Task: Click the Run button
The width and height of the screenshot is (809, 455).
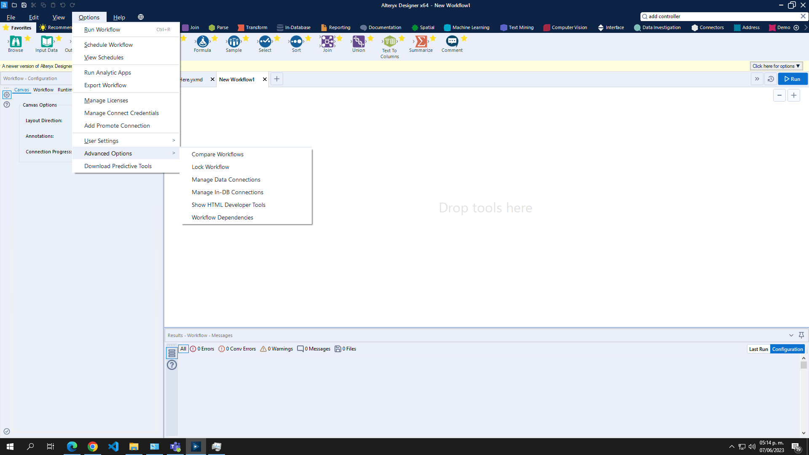Action: [x=792, y=79]
